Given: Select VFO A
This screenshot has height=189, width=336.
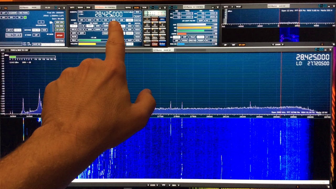Looking at the screenshot, I should pos(74,26).
